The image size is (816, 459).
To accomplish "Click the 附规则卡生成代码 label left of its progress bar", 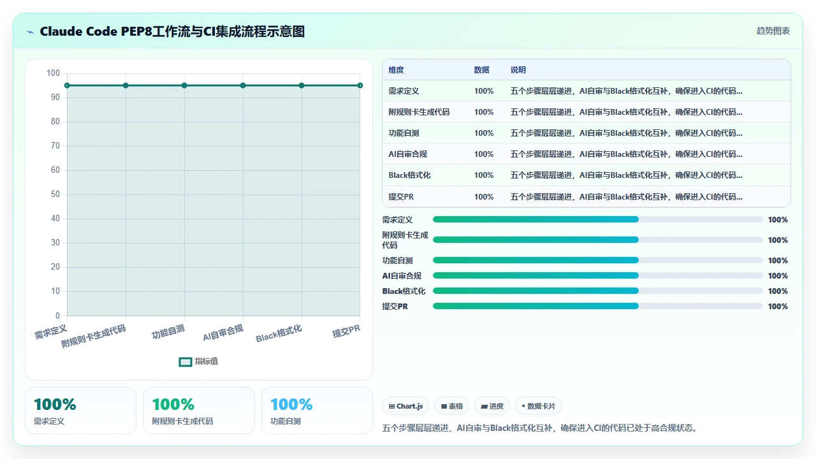I will point(405,240).
